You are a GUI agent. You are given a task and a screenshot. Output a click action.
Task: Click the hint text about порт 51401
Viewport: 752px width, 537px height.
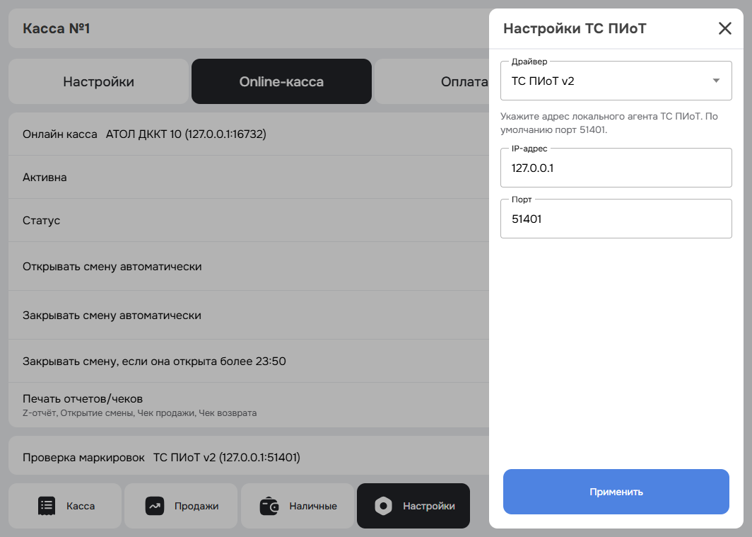tap(609, 123)
